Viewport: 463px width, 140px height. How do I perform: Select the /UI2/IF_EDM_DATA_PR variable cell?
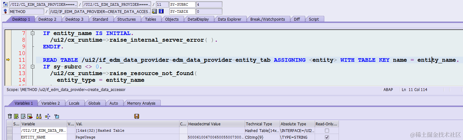[44, 130]
